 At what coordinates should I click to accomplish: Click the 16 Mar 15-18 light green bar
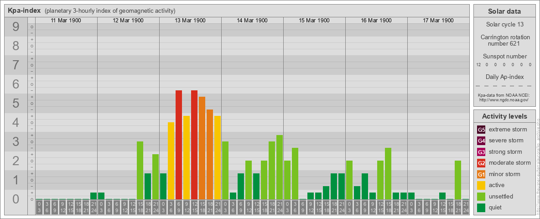point(388,174)
